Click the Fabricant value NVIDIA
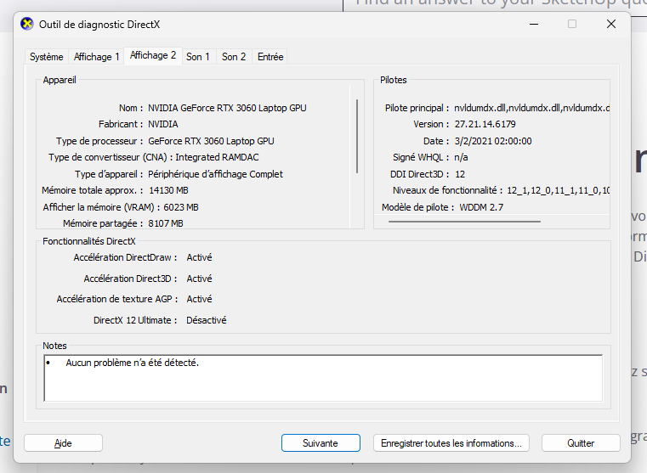The width and height of the screenshot is (647, 473). [163, 124]
